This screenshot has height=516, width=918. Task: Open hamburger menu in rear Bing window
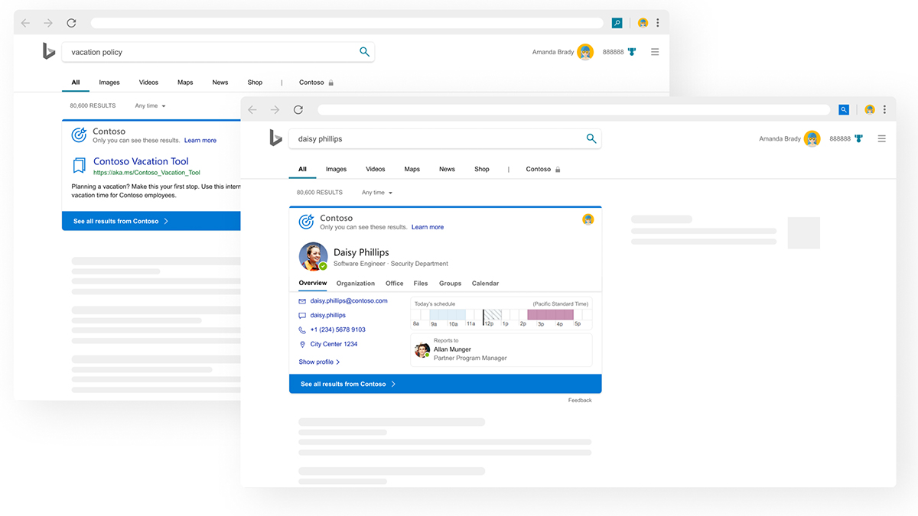pos(655,52)
